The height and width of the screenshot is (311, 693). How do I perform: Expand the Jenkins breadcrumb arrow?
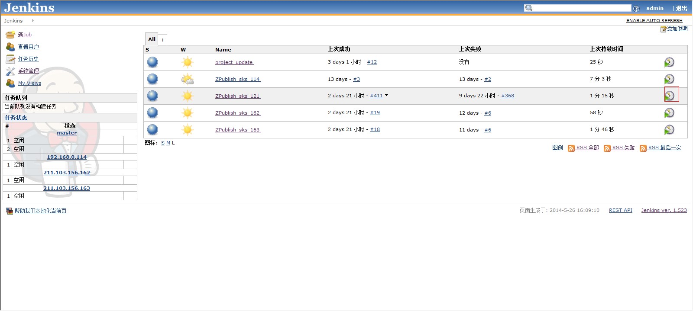coord(32,20)
